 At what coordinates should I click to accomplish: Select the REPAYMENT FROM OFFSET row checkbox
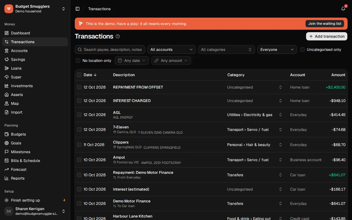[79, 87]
